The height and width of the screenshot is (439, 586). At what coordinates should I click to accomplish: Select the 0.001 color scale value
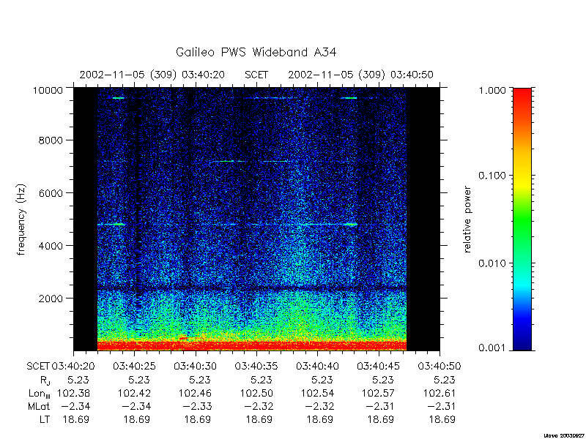coord(492,348)
